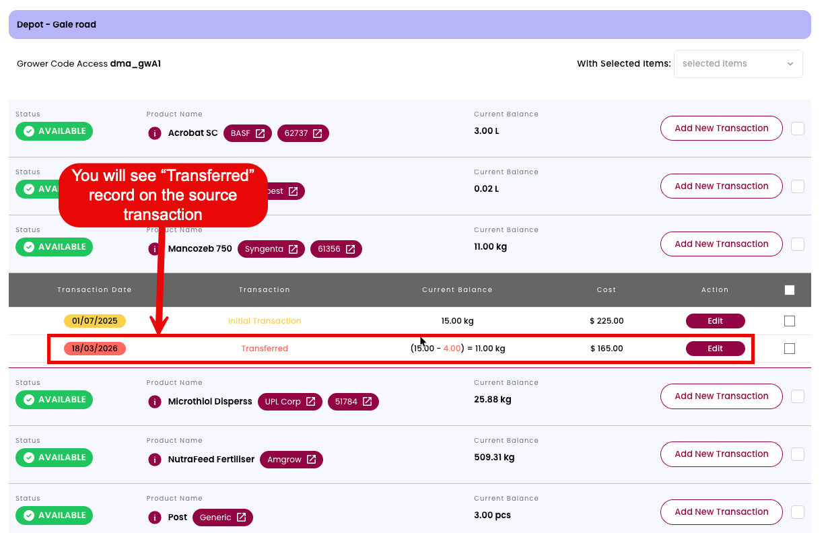The width and height of the screenshot is (828, 533).
Task: Open the 62737 registration external link
Action: pos(303,133)
